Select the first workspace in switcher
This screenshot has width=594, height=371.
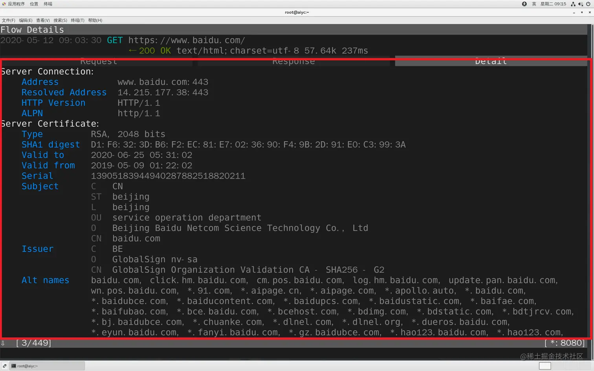[545, 366]
